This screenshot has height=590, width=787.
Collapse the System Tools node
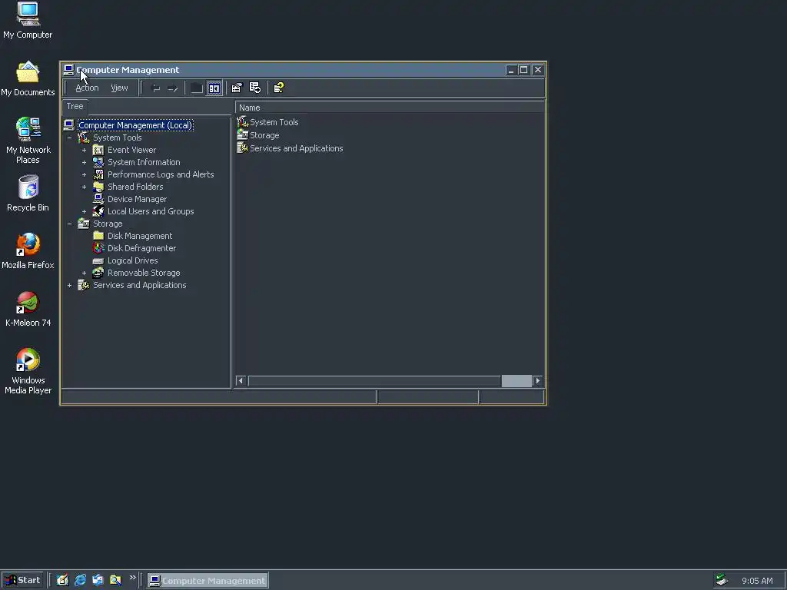pyautogui.click(x=70, y=138)
